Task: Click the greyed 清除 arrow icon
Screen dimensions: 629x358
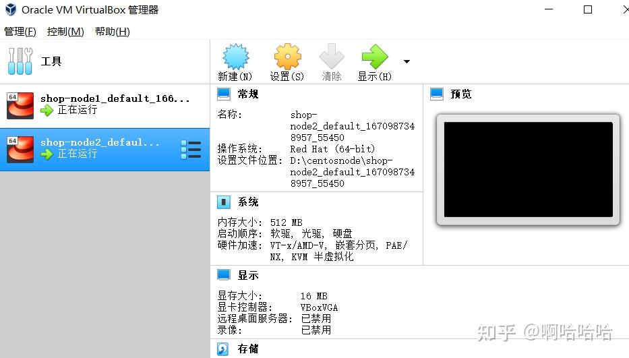Action: pos(332,57)
